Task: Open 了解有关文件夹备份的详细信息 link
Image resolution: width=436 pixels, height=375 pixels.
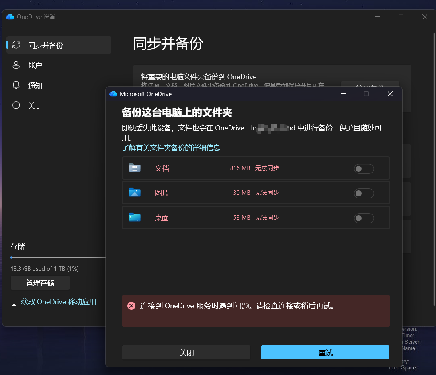Action: (x=171, y=148)
